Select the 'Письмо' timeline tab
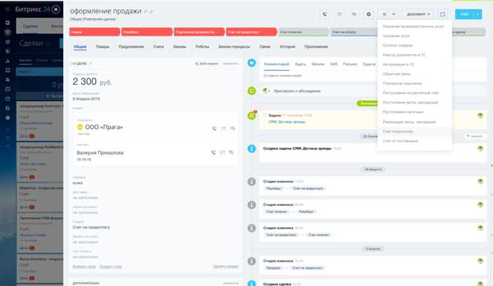The height and width of the screenshot is (286, 493). pos(350,64)
